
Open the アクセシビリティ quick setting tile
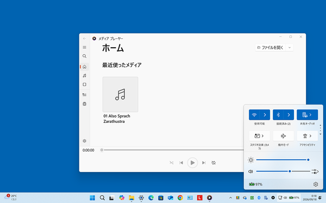click(x=308, y=136)
